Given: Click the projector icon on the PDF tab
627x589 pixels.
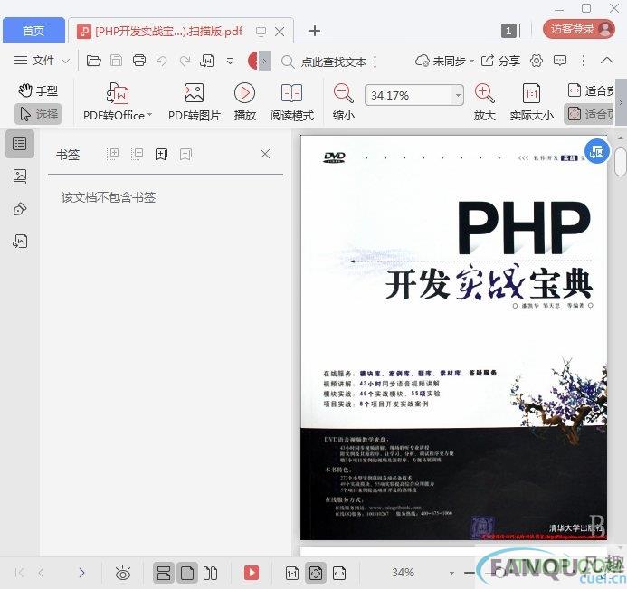Looking at the screenshot, I should (x=261, y=32).
